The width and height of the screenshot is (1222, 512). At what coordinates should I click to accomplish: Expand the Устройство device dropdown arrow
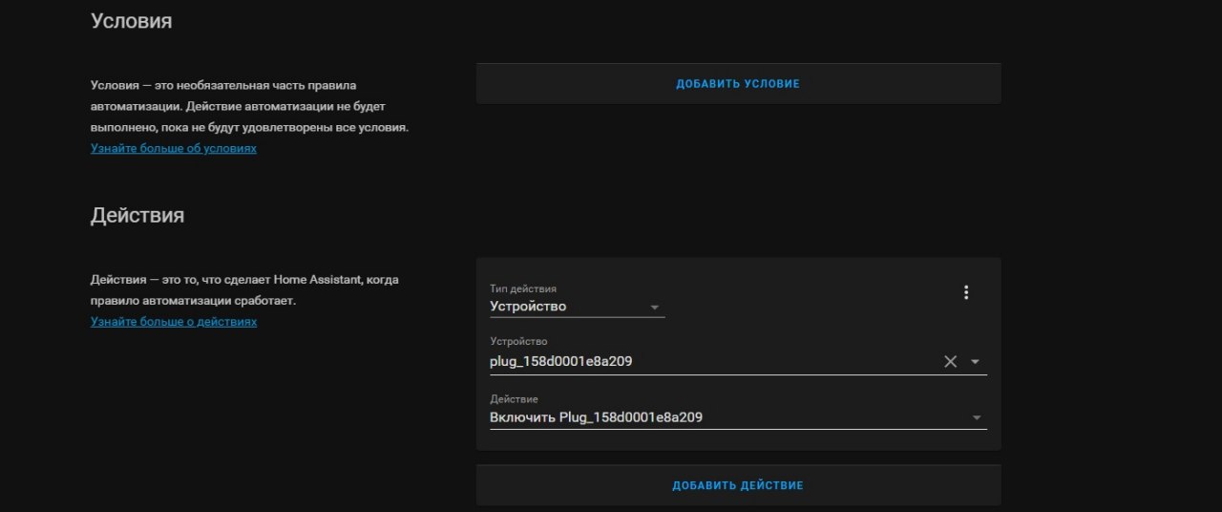[x=975, y=362]
